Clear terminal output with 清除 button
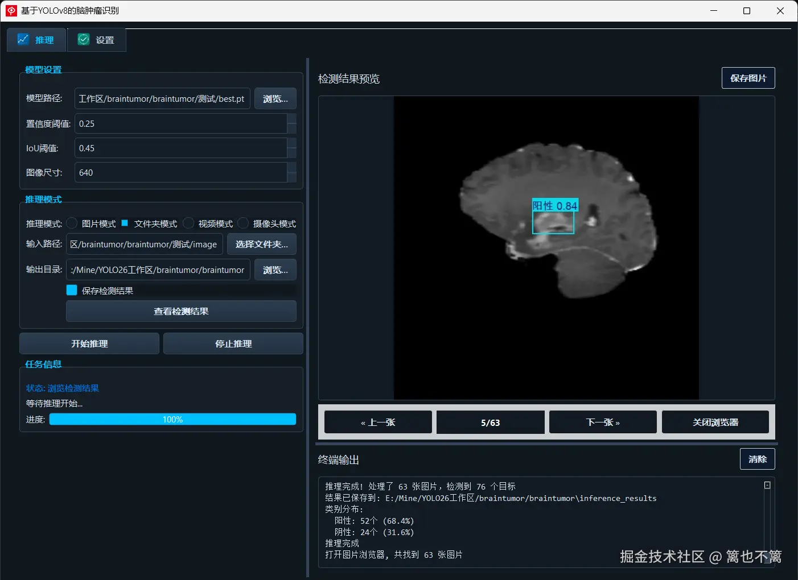This screenshot has height=580, width=798. tap(757, 459)
